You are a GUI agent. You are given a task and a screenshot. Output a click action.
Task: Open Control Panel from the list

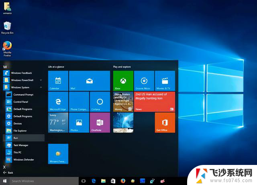tap(24, 102)
